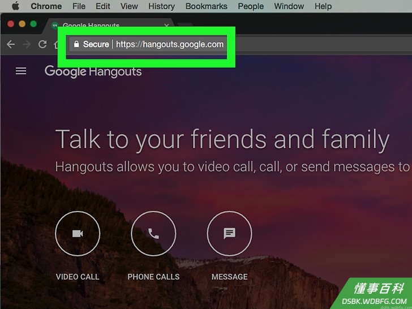This screenshot has width=412, height=309.
Task: Click the message bubble icon
Action: 229,233
